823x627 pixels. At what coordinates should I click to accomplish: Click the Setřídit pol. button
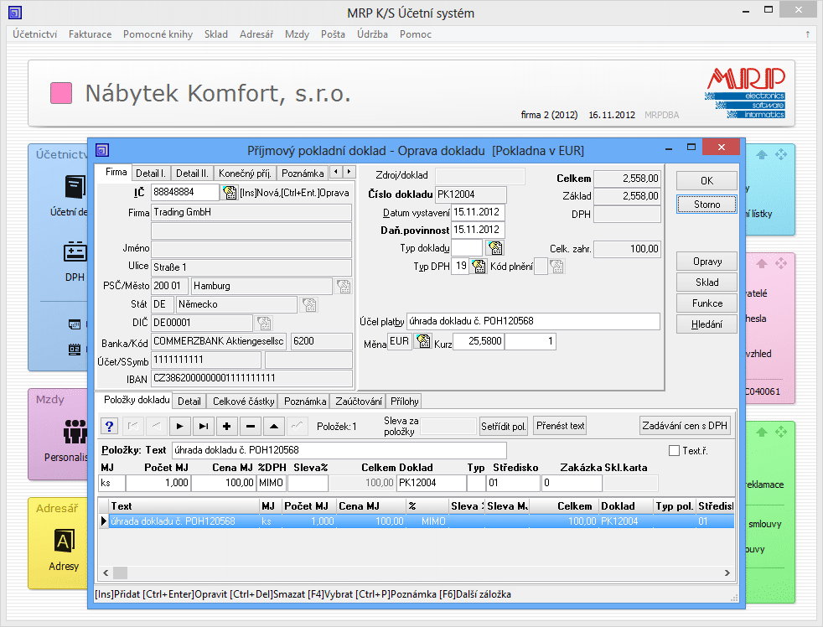[x=504, y=427]
